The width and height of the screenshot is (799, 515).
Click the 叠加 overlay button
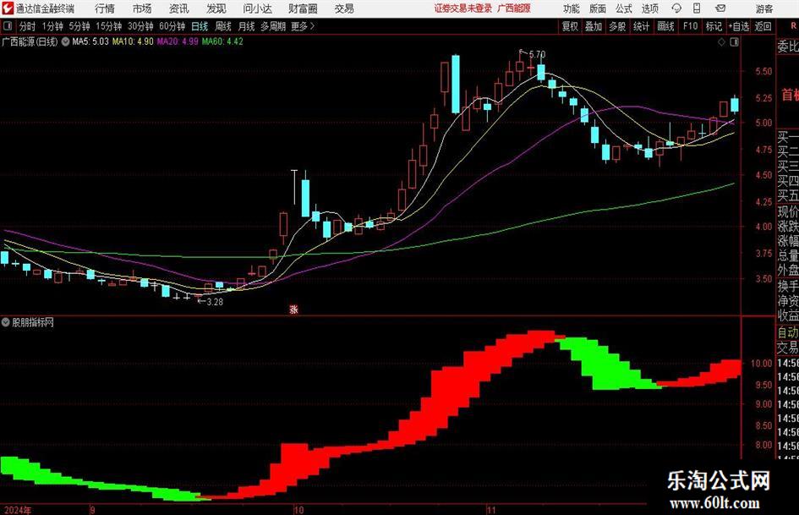(x=594, y=26)
